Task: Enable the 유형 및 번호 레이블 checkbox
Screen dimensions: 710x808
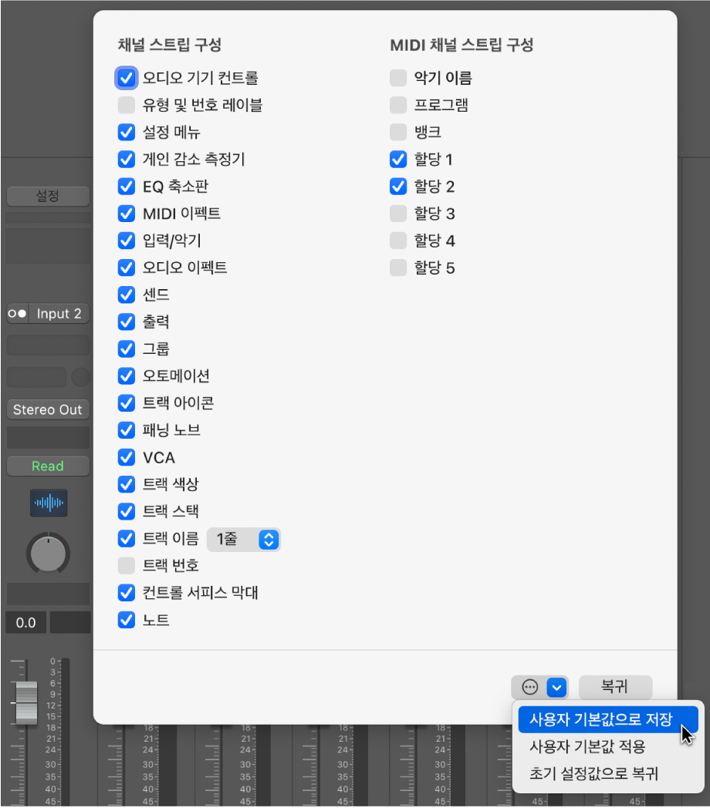Action: [127, 105]
